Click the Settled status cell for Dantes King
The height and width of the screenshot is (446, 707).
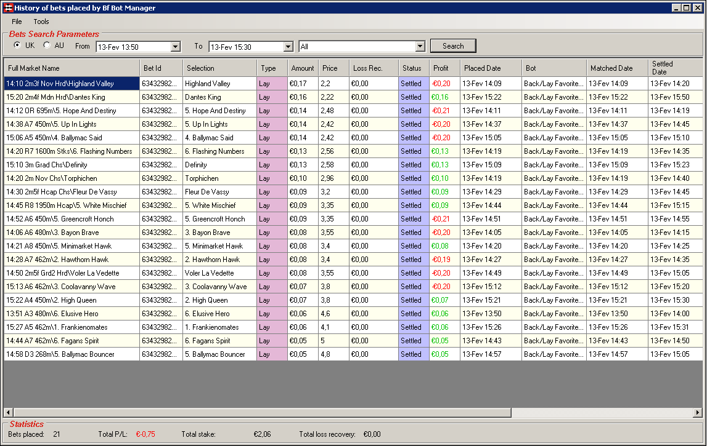(414, 97)
